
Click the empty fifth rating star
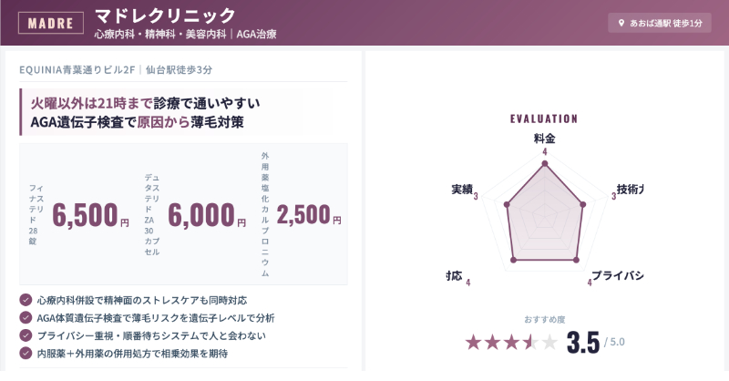(x=549, y=343)
